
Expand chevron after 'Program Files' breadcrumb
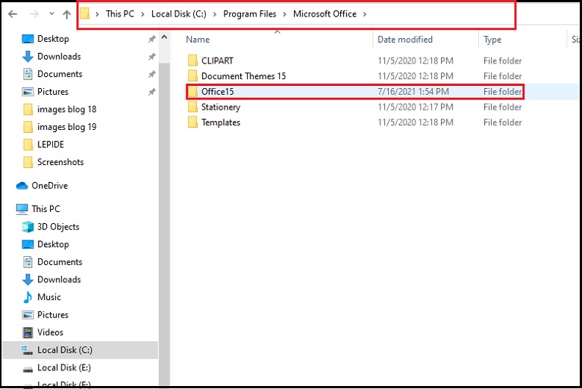pos(284,14)
